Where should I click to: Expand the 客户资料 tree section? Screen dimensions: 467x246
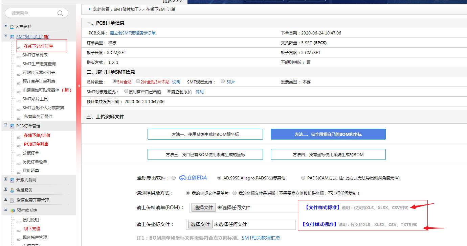(x=6, y=26)
